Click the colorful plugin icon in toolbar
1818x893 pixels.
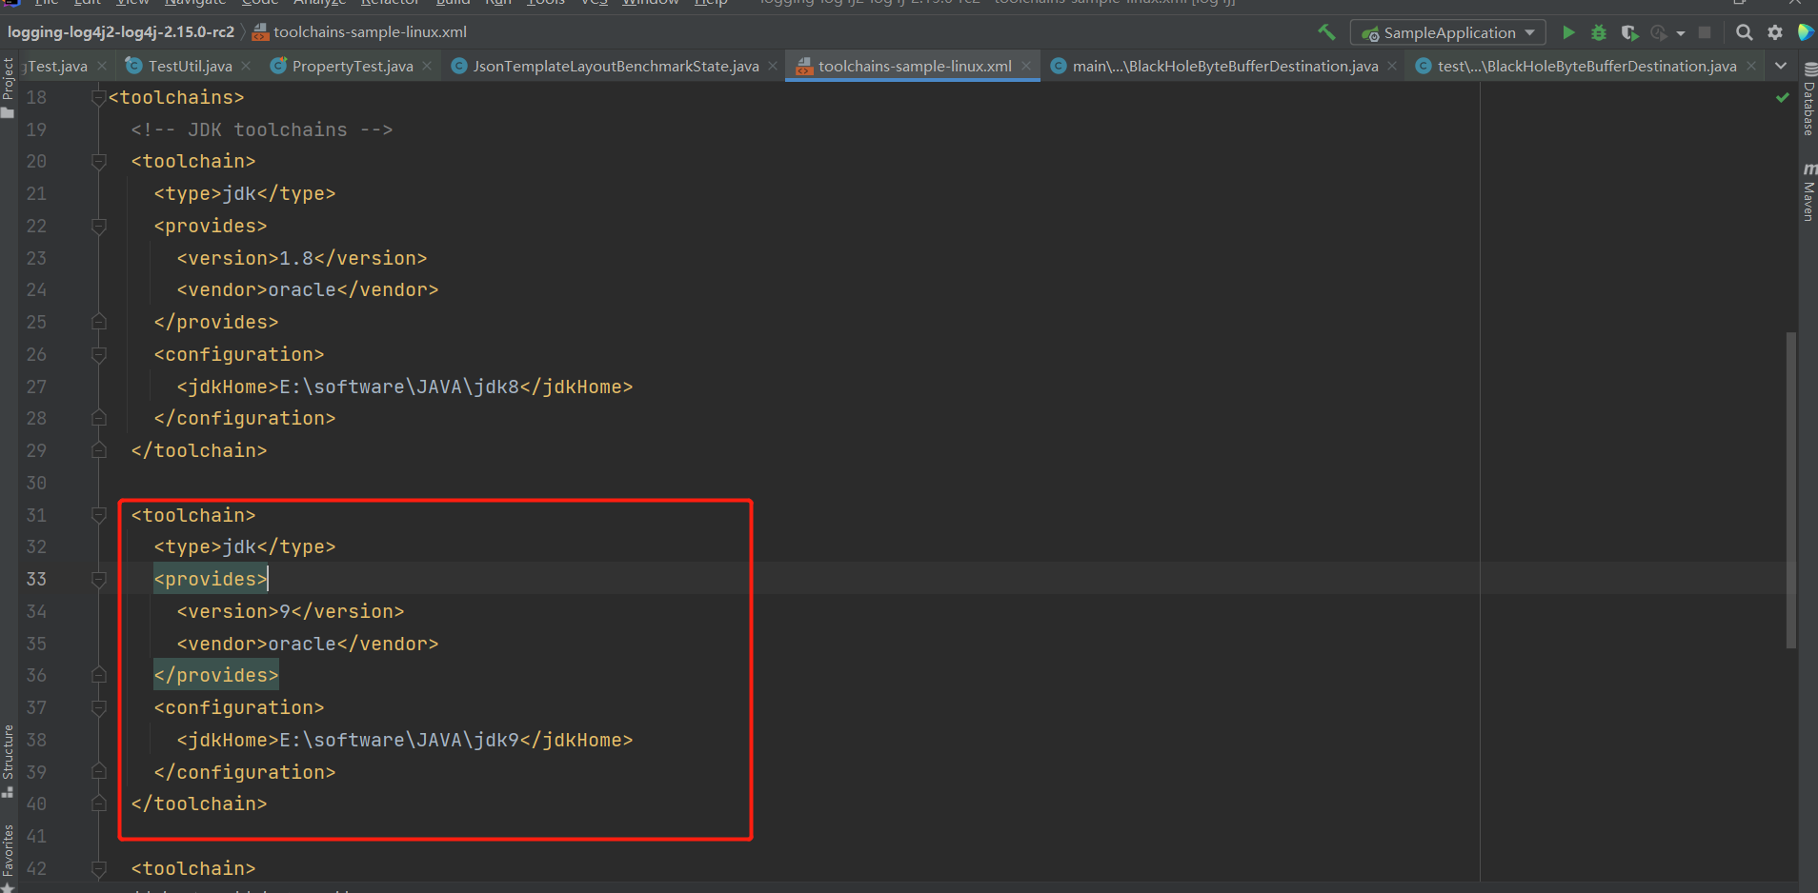[x=1805, y=32]
